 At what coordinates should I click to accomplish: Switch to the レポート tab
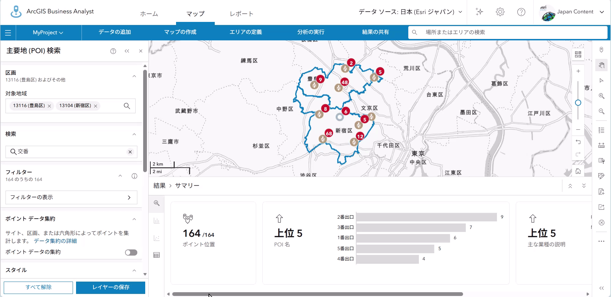(241, 14)
